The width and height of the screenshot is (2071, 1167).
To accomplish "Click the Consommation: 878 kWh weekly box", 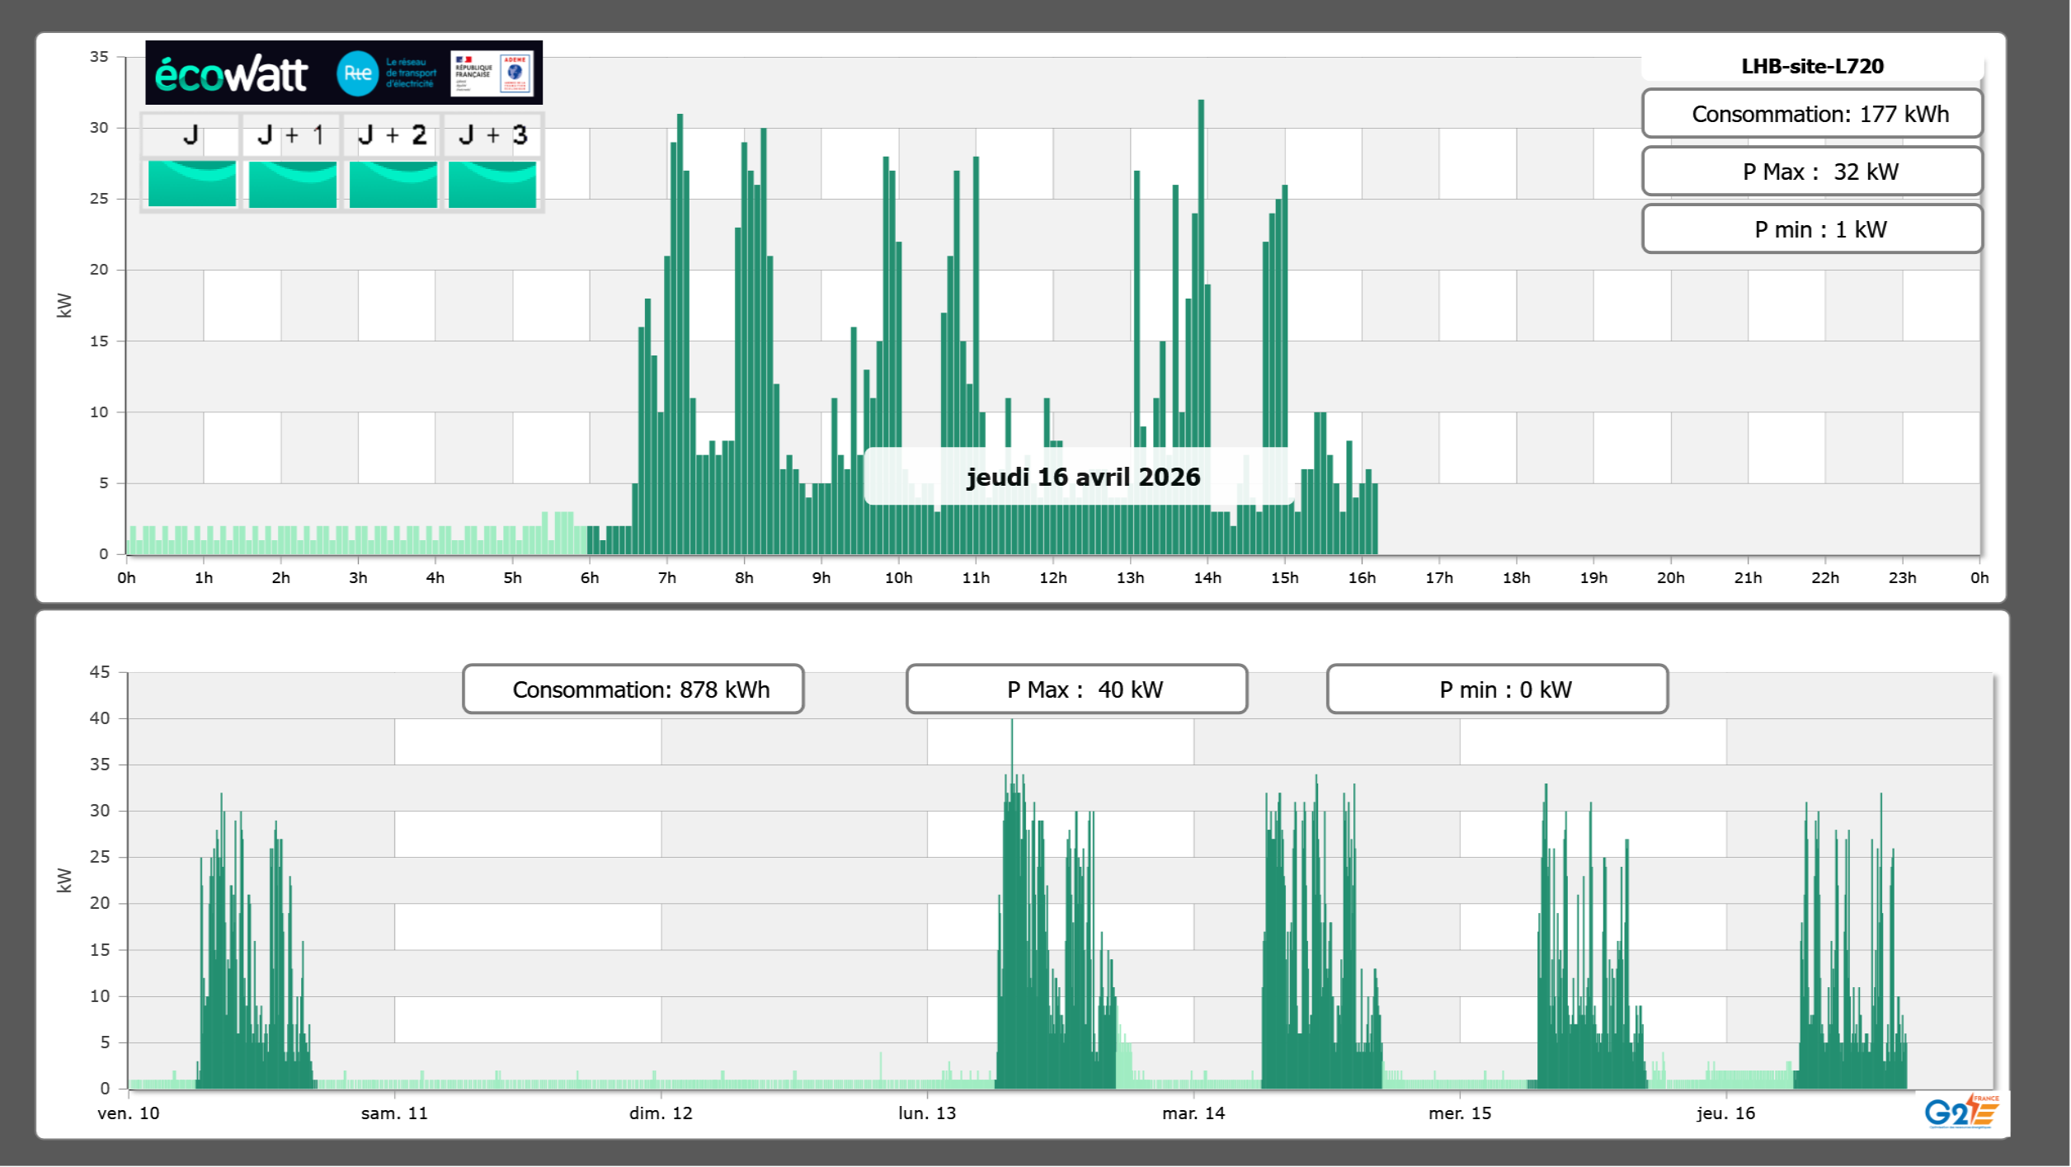I will (633, 689).
